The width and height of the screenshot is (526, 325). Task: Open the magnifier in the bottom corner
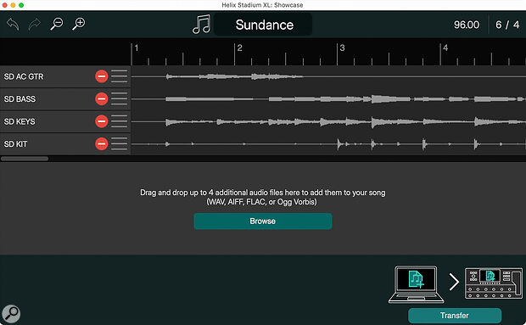click(x=11, y=314)
